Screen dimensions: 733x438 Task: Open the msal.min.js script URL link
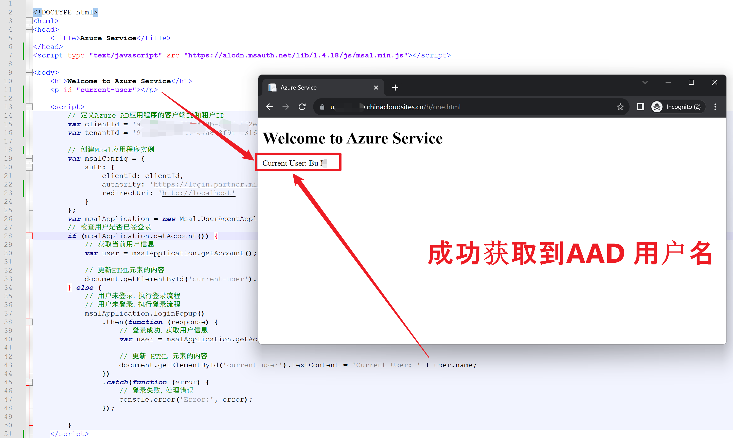tap(295, 55)
